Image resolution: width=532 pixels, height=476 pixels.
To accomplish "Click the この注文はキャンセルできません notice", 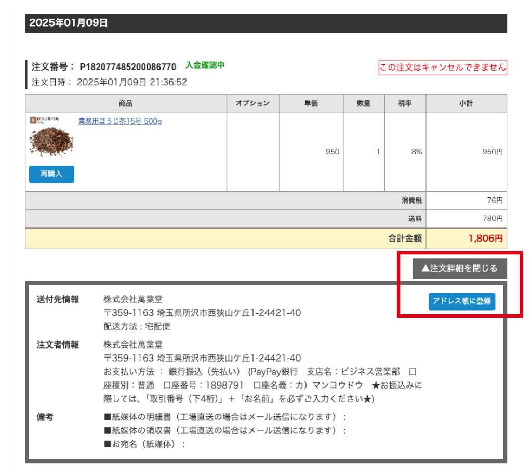I will tap(443, 68).
